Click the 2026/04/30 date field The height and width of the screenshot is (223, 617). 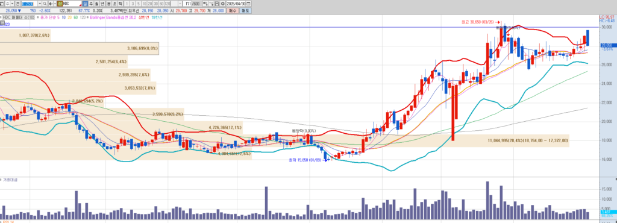[236, 4]
